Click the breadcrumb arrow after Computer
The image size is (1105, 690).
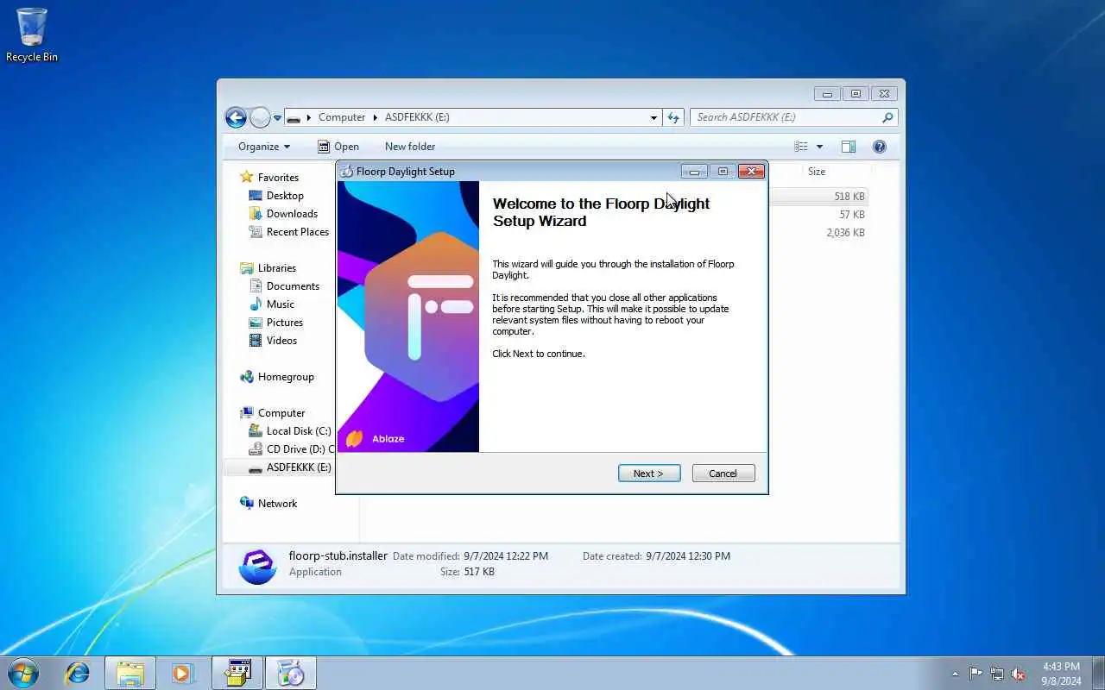pyautogui.click(x=374, y=117)
